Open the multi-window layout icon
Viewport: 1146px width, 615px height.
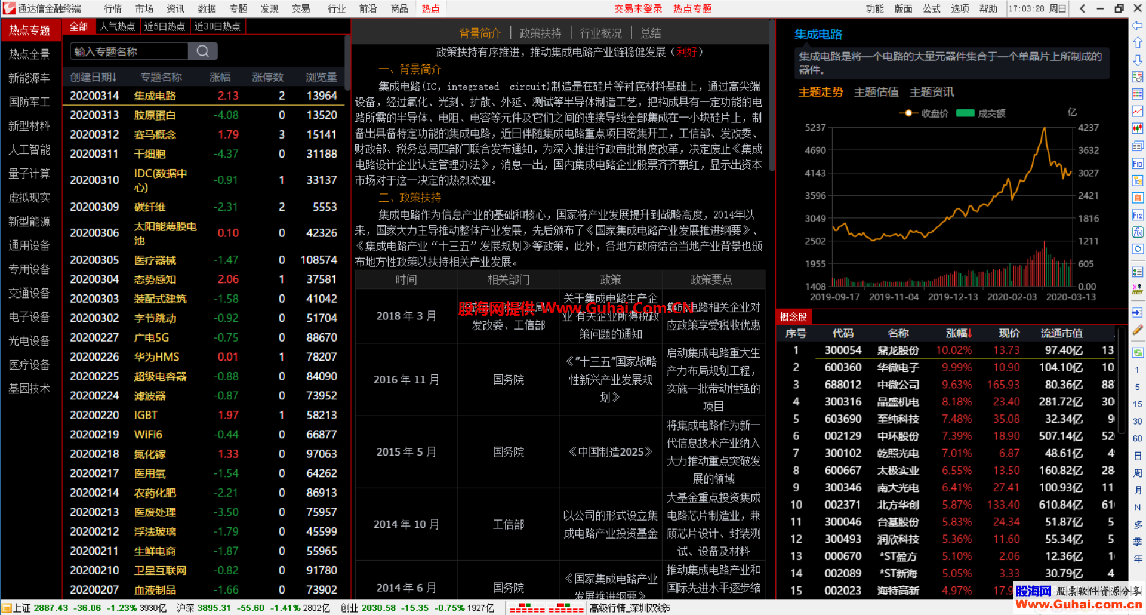[x=1138, y=146]
